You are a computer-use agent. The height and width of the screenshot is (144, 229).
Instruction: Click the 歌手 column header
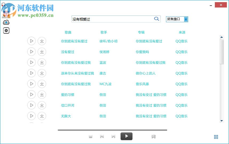104,32
